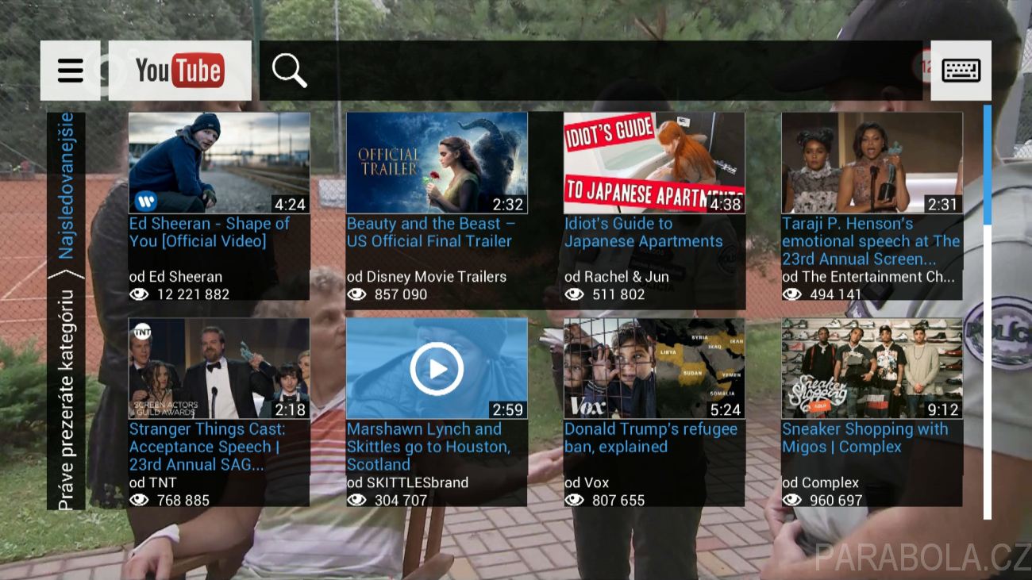The width and height of the screenshot is (1032, 580).
Task: Click channel text 'od Ed Sheeran'
Action: pyautogui.click(x=175, y=277)
